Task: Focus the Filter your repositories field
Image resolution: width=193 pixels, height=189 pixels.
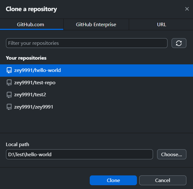Action: tap(87, 43)
